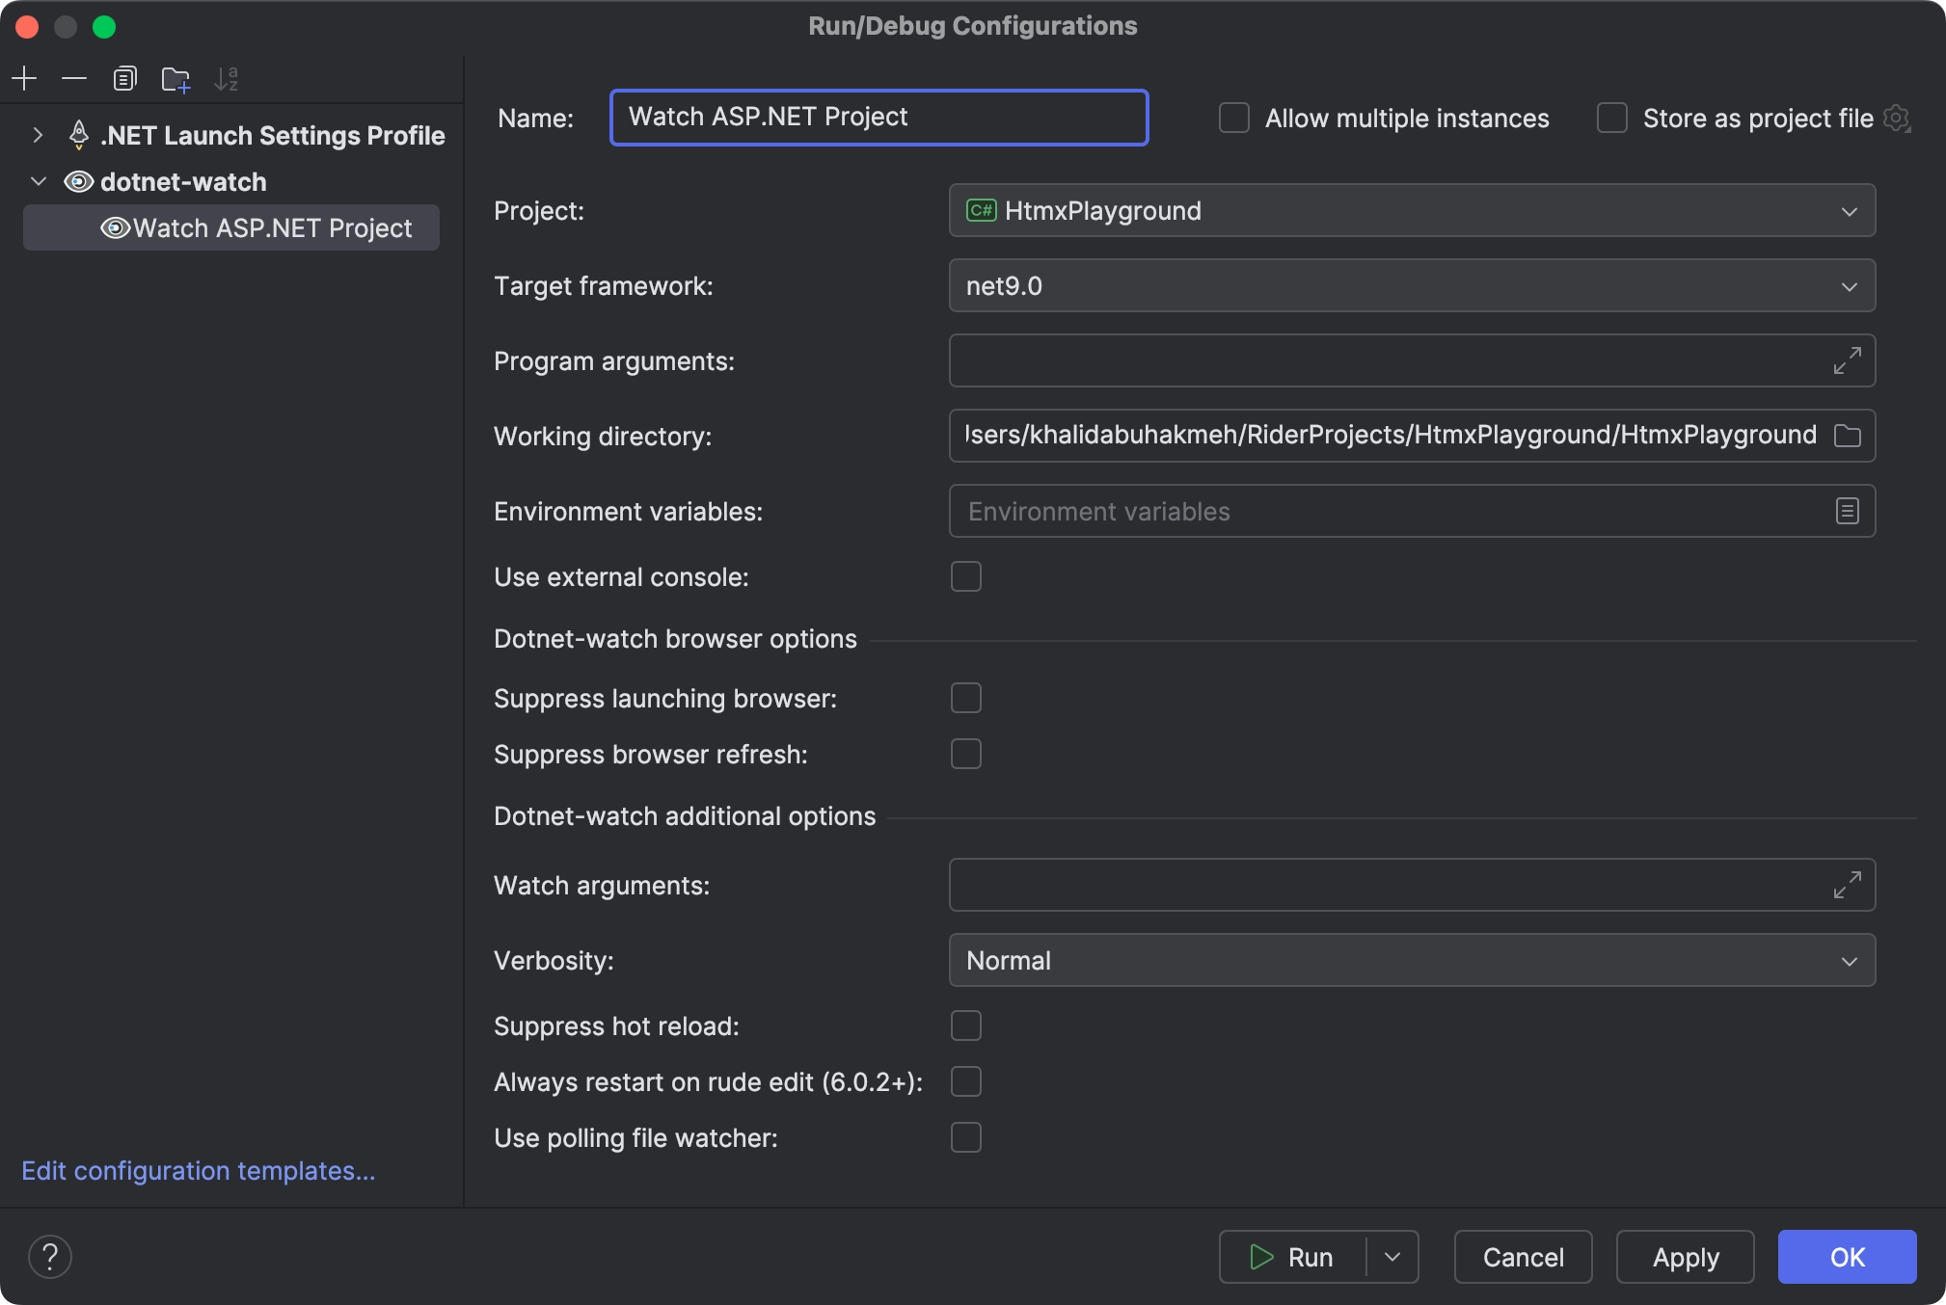1946x1305 pixels.
Task: Expand the Program arguments field
Action: tap(1847, 360)
